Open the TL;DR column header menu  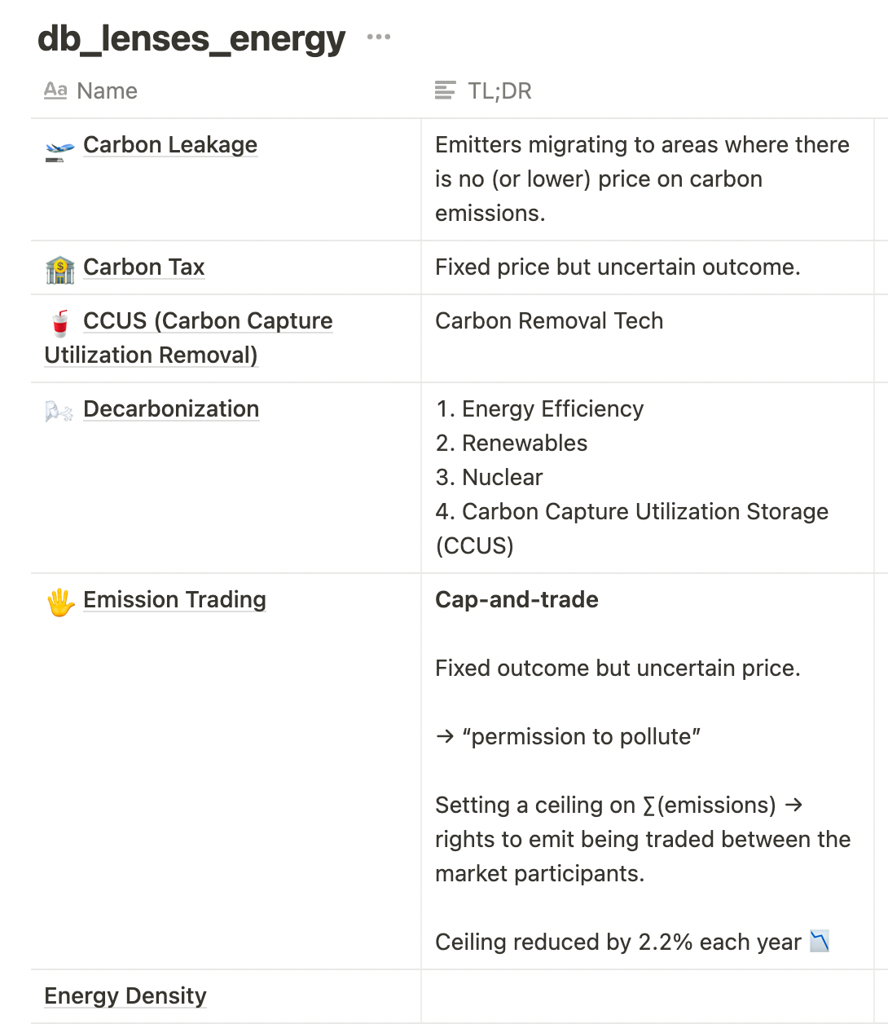coord(499,90)
